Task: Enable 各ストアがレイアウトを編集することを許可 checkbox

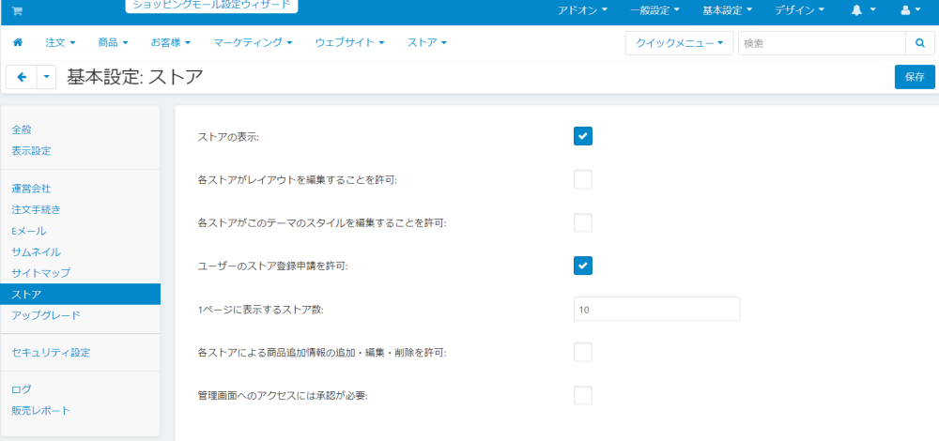Action: tap(583, 179)
